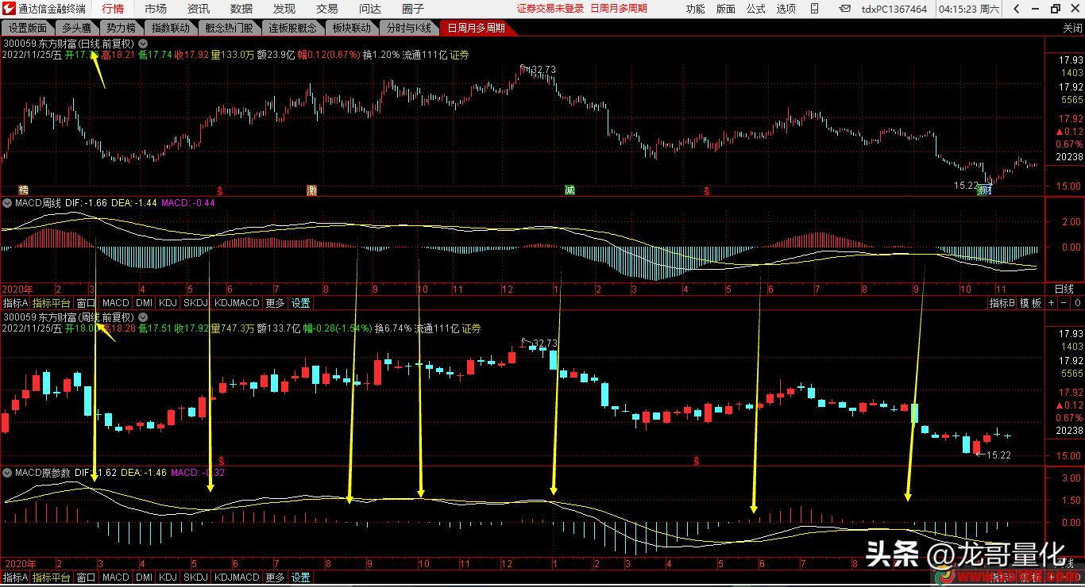Open the 市场 menu

pos(156,9)
